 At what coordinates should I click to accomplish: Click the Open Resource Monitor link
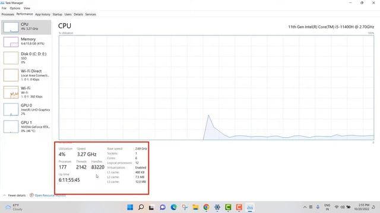[50, 195]
